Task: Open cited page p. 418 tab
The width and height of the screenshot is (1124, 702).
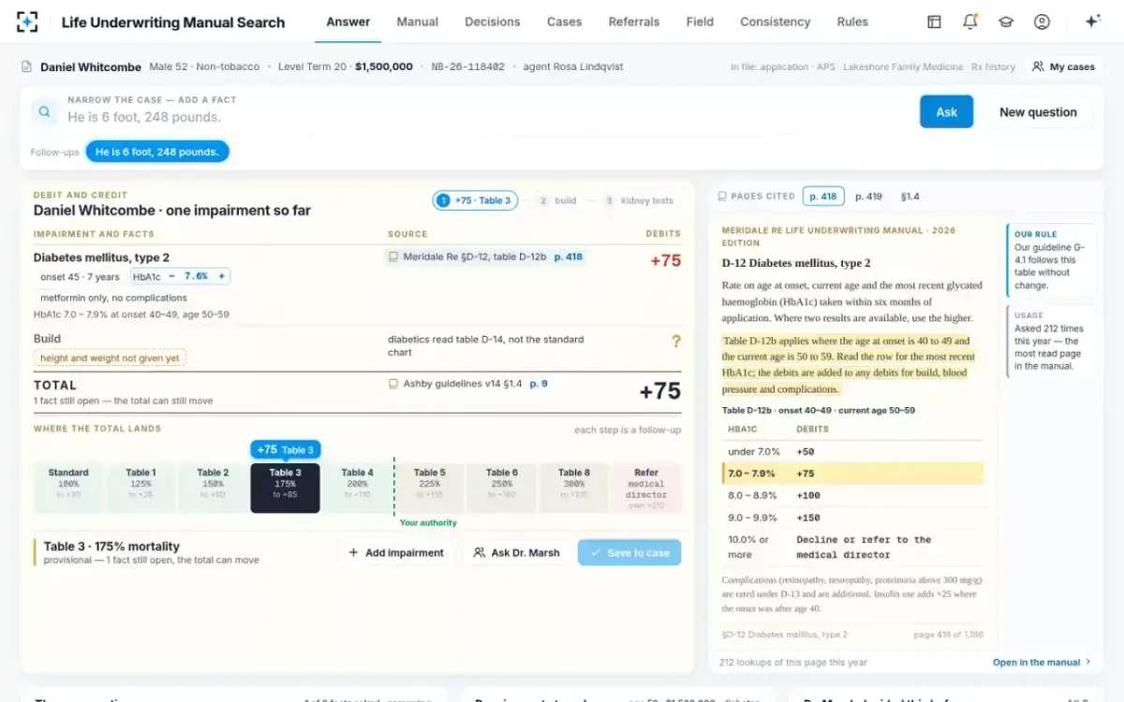Action: (823, 197)
